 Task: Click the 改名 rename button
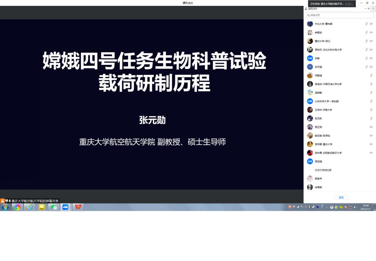pyautogui.click(x=341, y=197)
